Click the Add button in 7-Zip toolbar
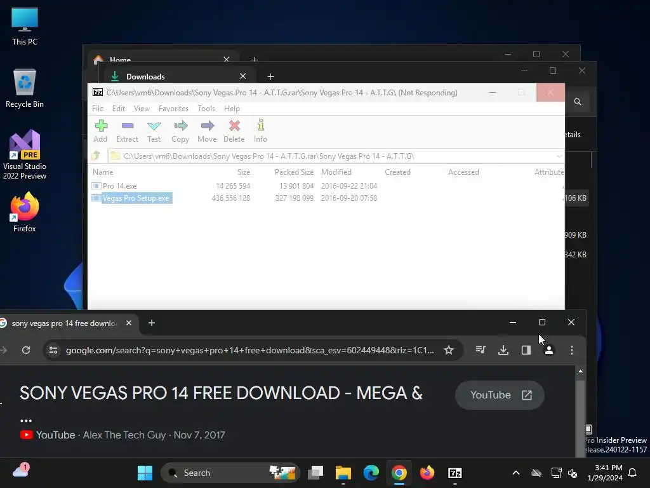The image size is (650, 488). point(100,131)
